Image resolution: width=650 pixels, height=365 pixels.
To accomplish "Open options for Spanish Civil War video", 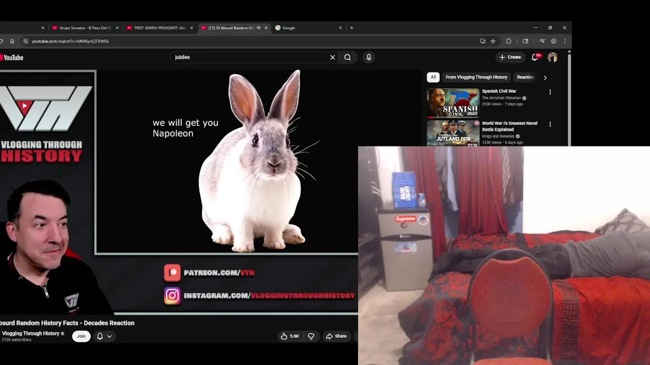I will tap(550, 92).
